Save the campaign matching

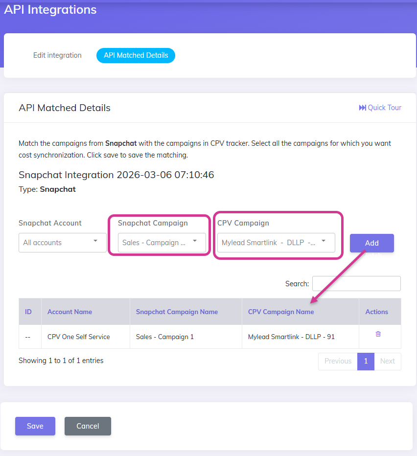[x=35, y=426]
